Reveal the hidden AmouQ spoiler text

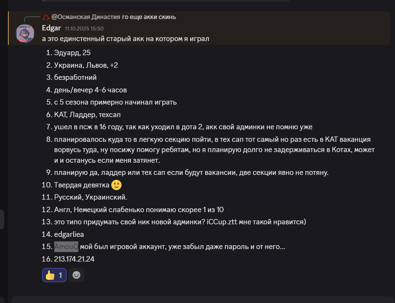[x=66, y=247]
